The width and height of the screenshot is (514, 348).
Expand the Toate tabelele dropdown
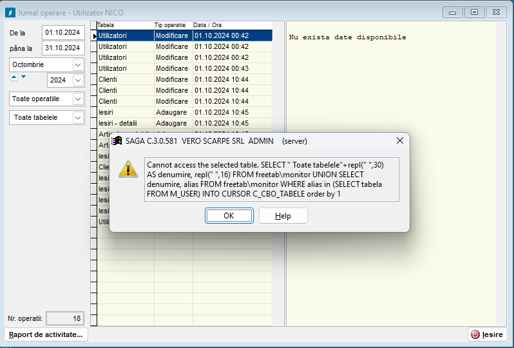(78, 117)
